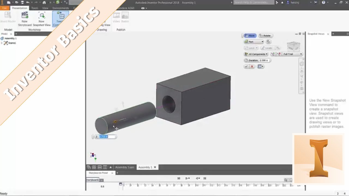The image size is (349, 196).
Task: Click the Undo arrow in quick access toolbar
Action: [28, 2]
